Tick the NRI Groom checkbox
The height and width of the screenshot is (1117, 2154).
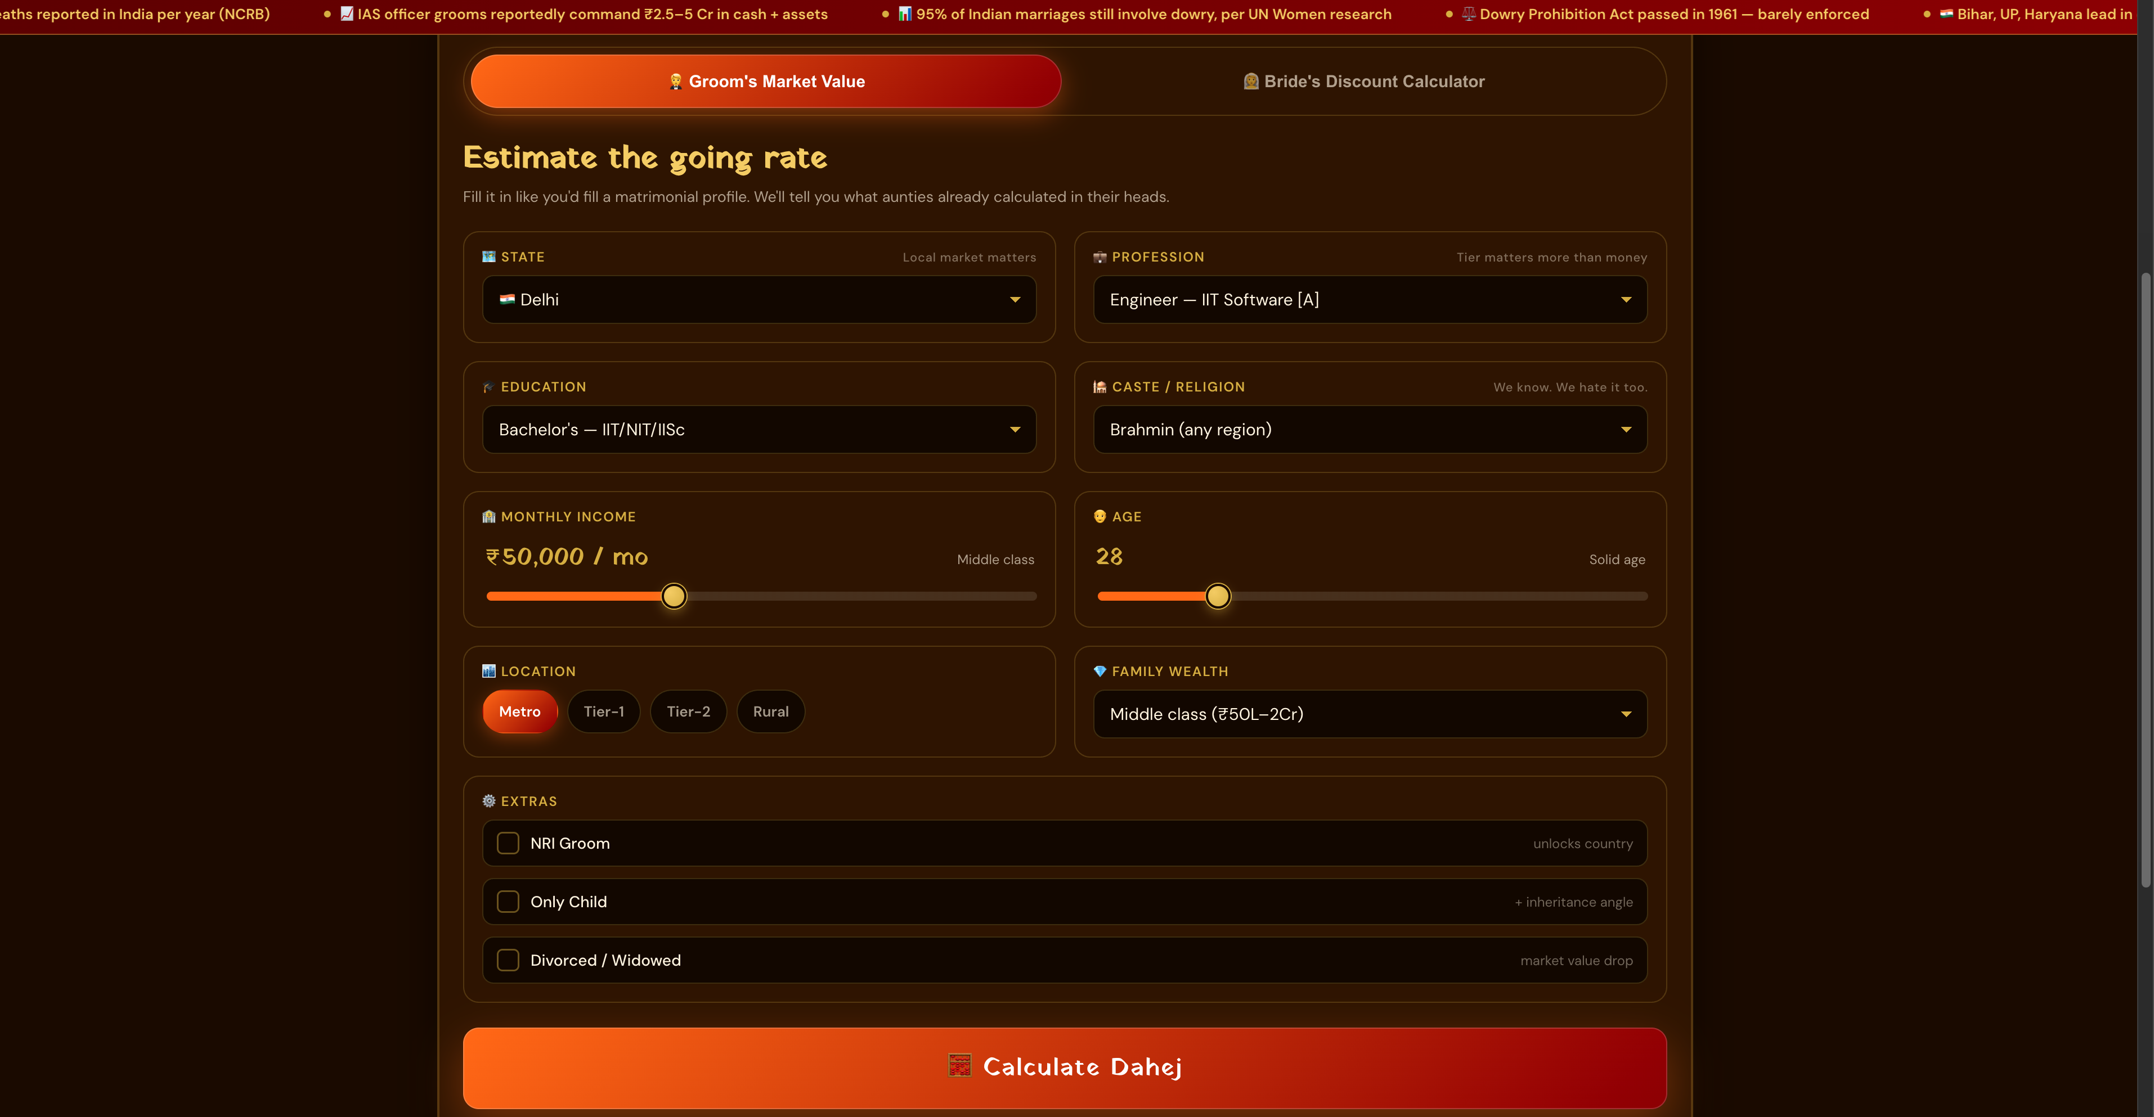tap(508, 843)
